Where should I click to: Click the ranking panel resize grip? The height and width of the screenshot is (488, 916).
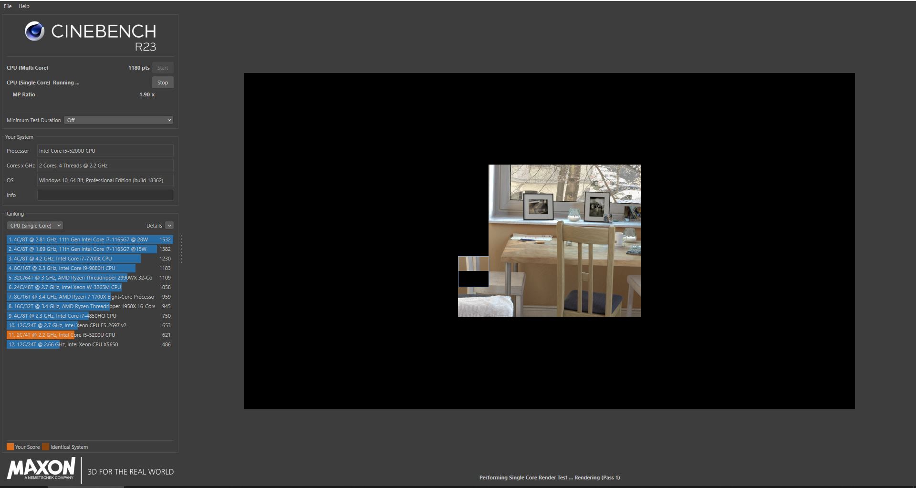(182, 249)
